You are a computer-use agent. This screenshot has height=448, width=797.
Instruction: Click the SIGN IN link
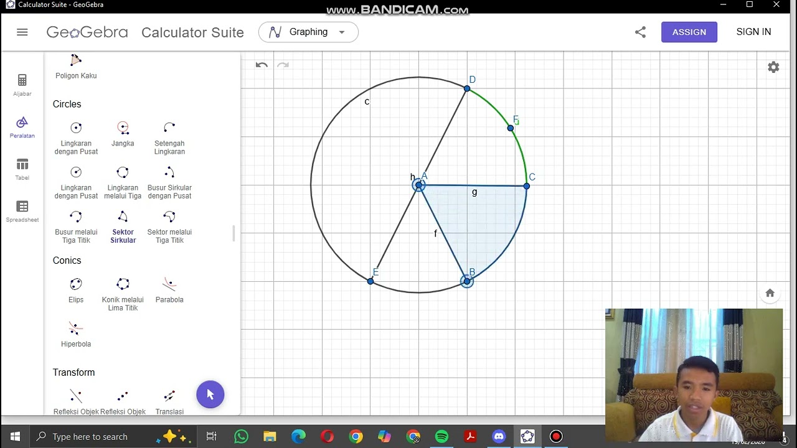pos(753,32)
